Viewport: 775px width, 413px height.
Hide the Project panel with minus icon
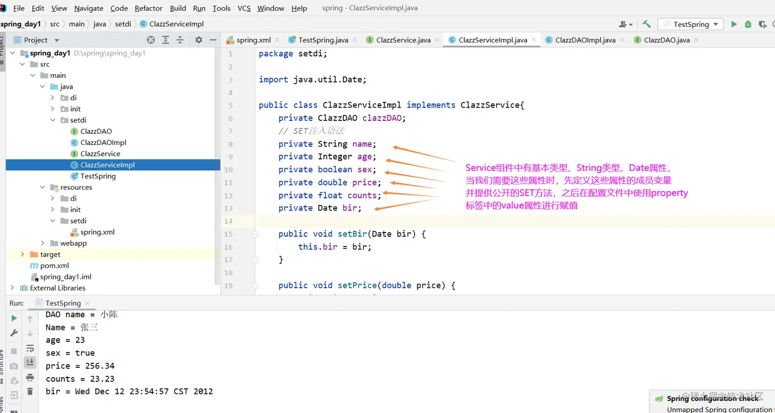(x=213, y=40)
